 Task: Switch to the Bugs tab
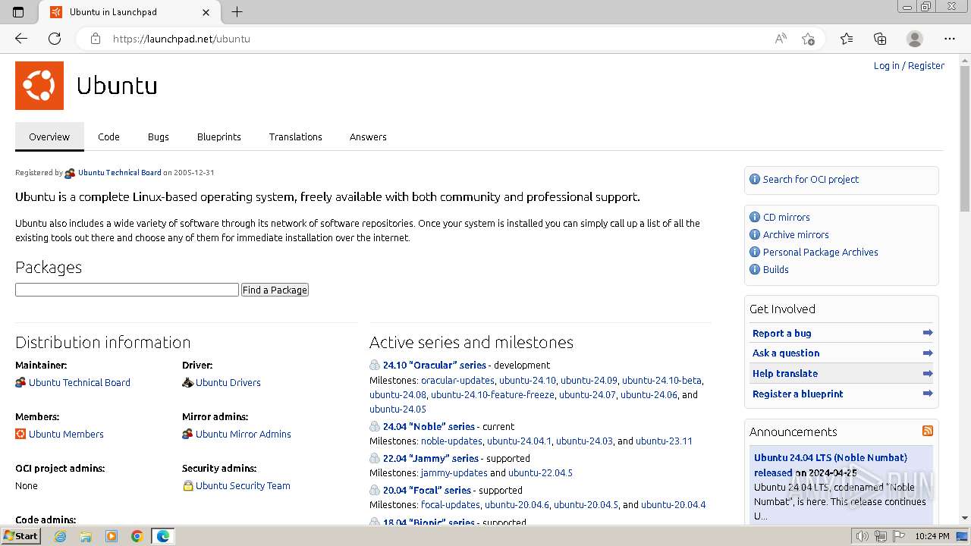tap(159, 136)
